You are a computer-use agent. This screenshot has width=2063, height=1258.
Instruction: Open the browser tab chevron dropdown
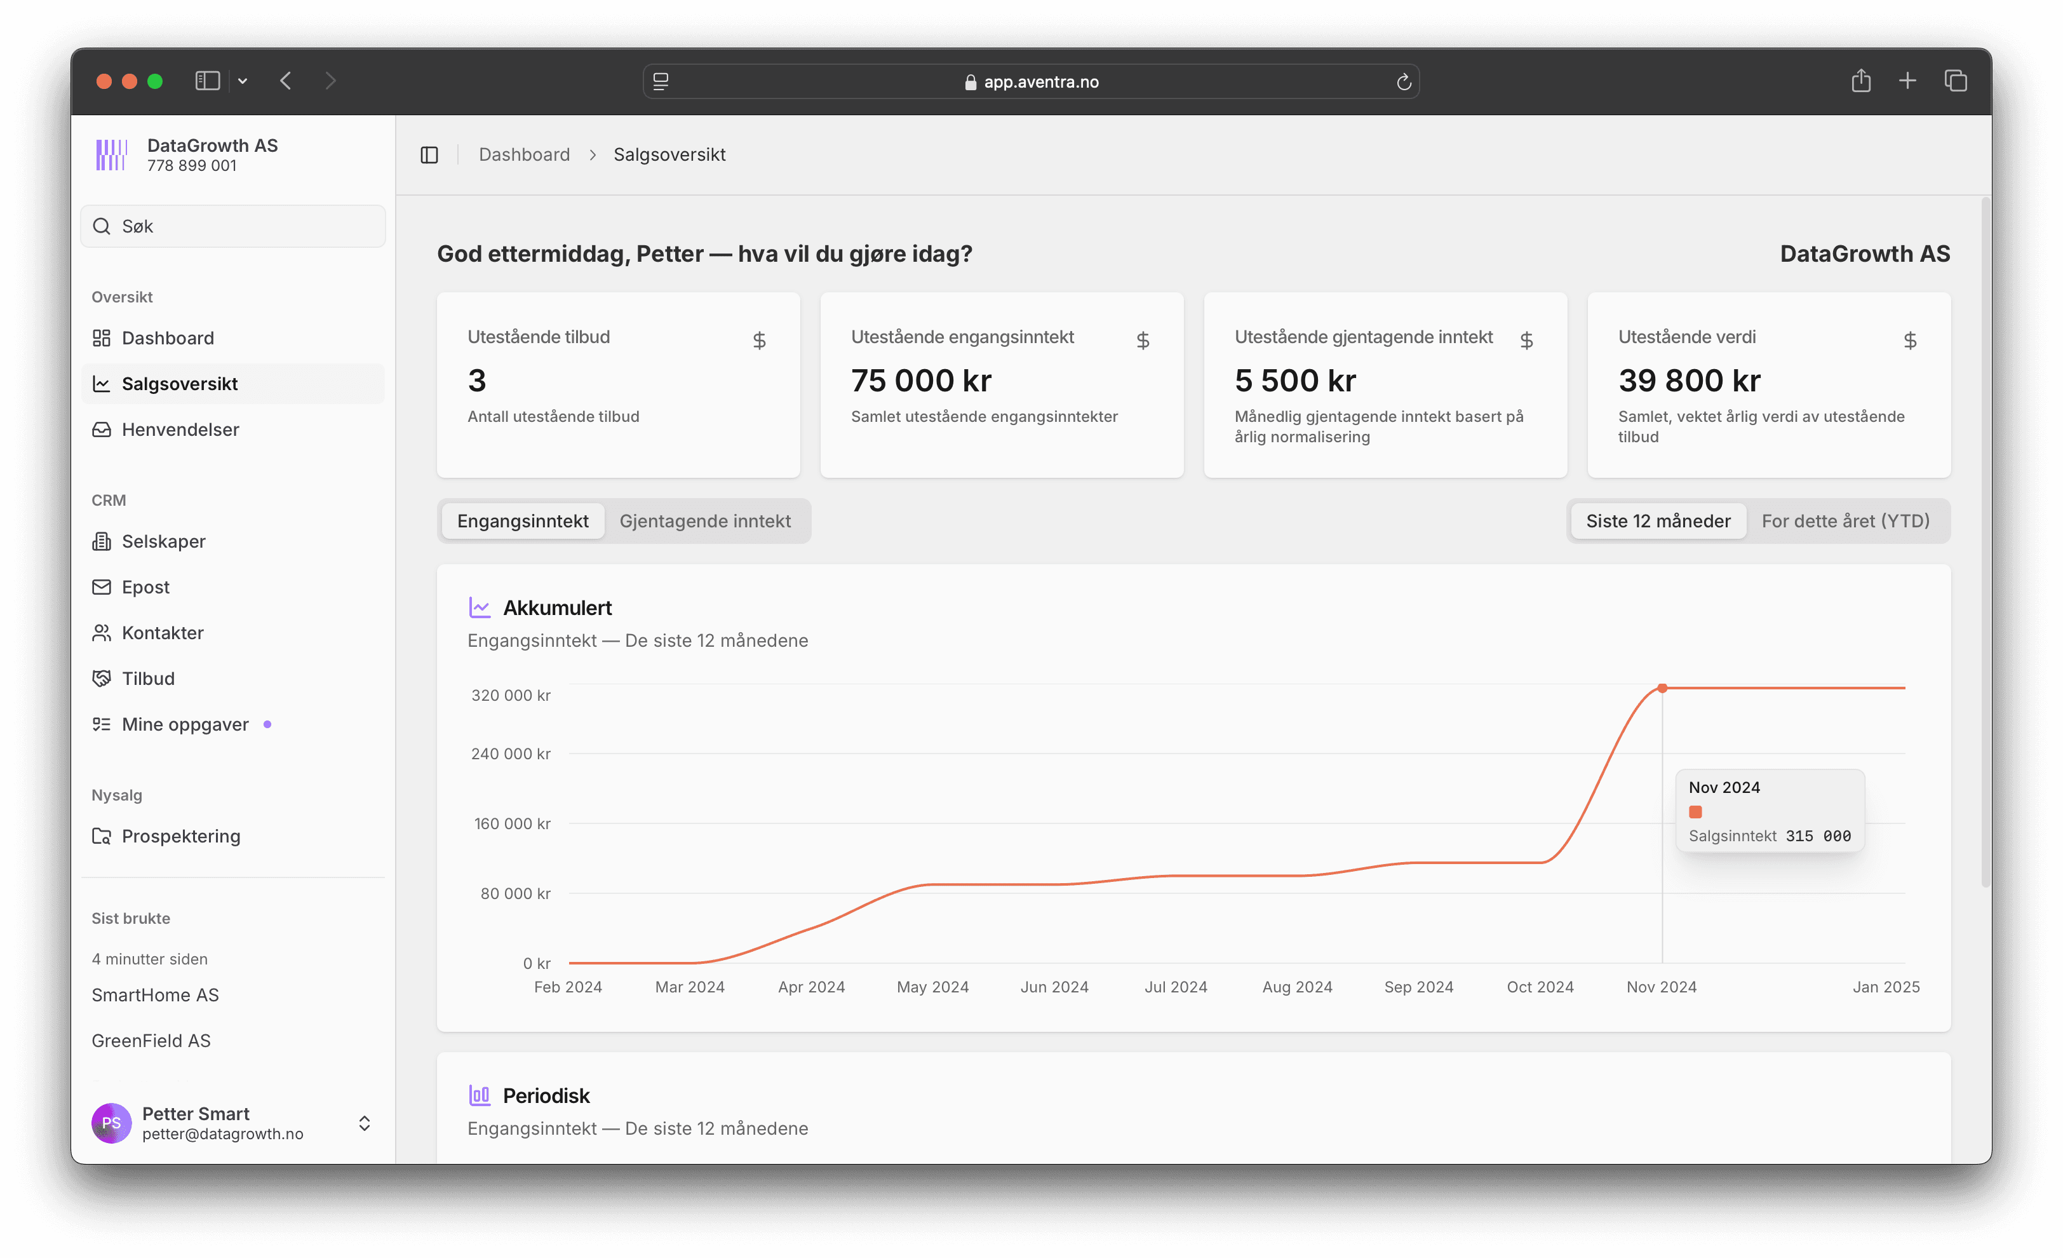(x=243, y=81)
